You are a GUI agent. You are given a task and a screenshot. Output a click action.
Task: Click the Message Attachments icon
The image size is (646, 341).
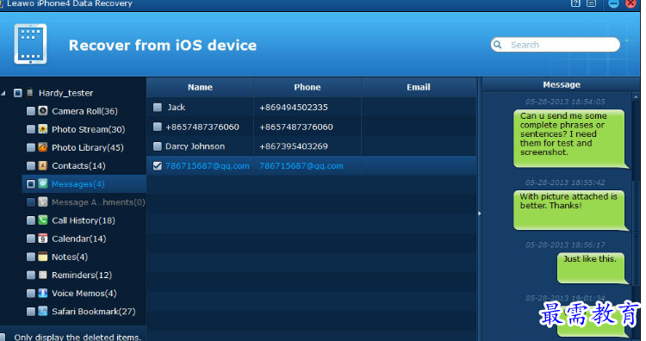(x=43, y=201)
